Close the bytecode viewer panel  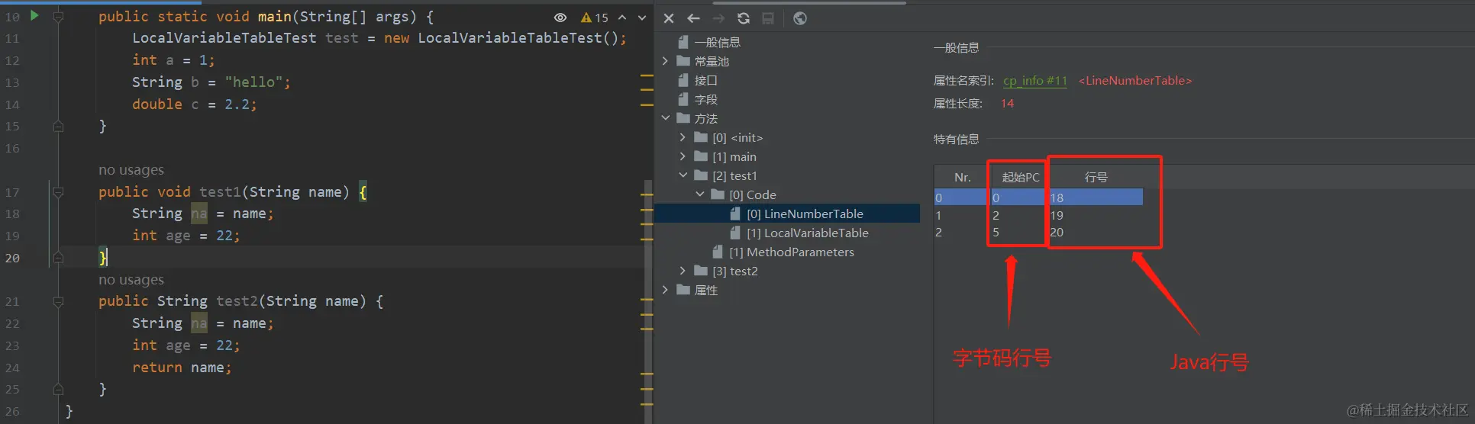point(669,18)
